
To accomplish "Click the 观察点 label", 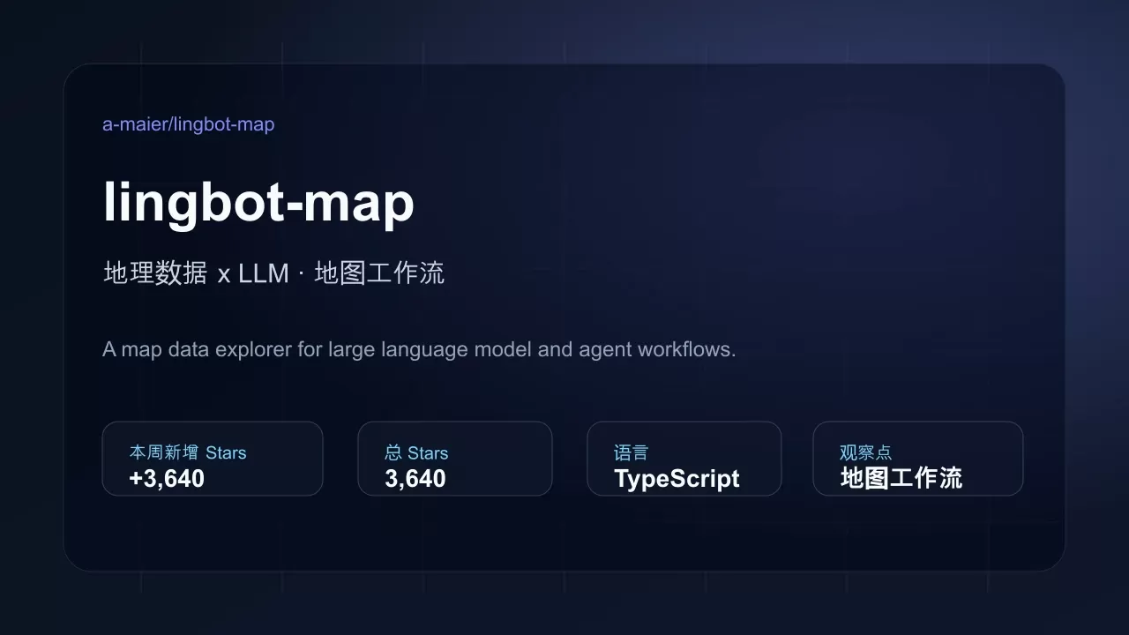I will (x=865, y=452).
